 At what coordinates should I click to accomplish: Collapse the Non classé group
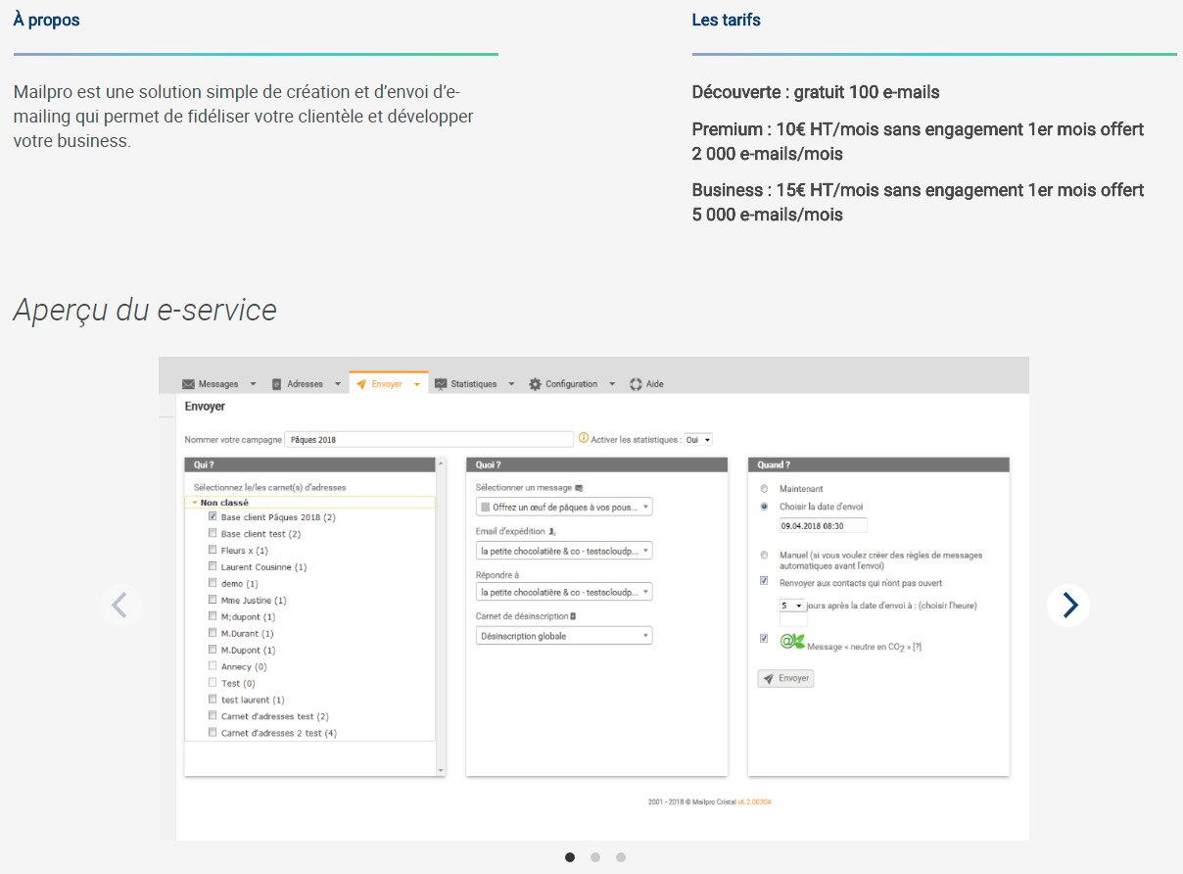195,502
